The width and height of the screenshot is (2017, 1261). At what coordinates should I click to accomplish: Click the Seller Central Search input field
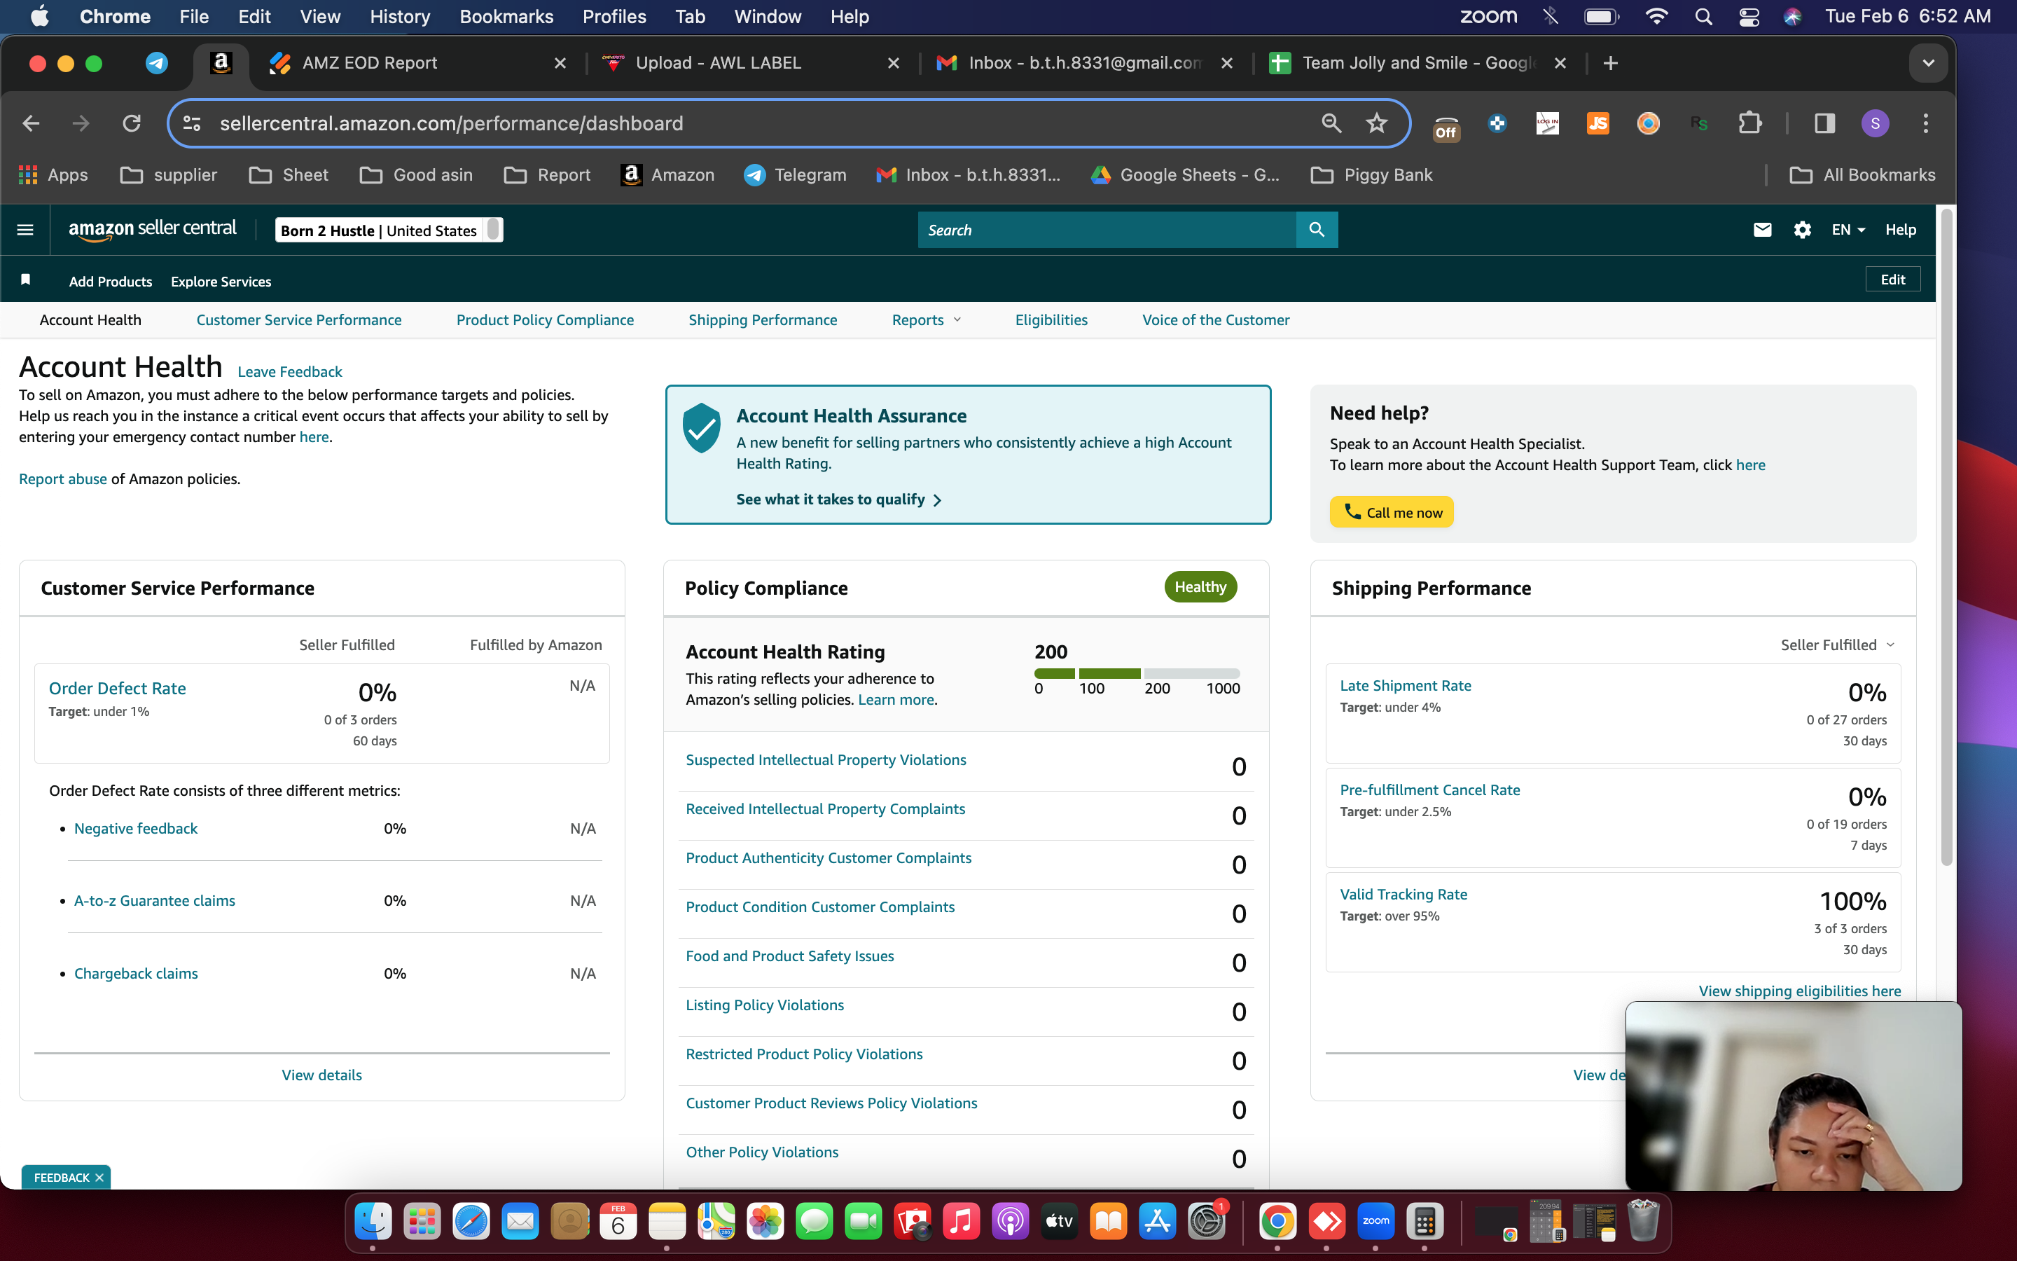[x=1107, y=229]
